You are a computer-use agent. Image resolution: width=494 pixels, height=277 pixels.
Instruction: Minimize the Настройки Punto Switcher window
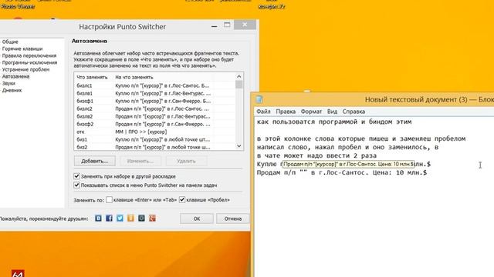215,26
